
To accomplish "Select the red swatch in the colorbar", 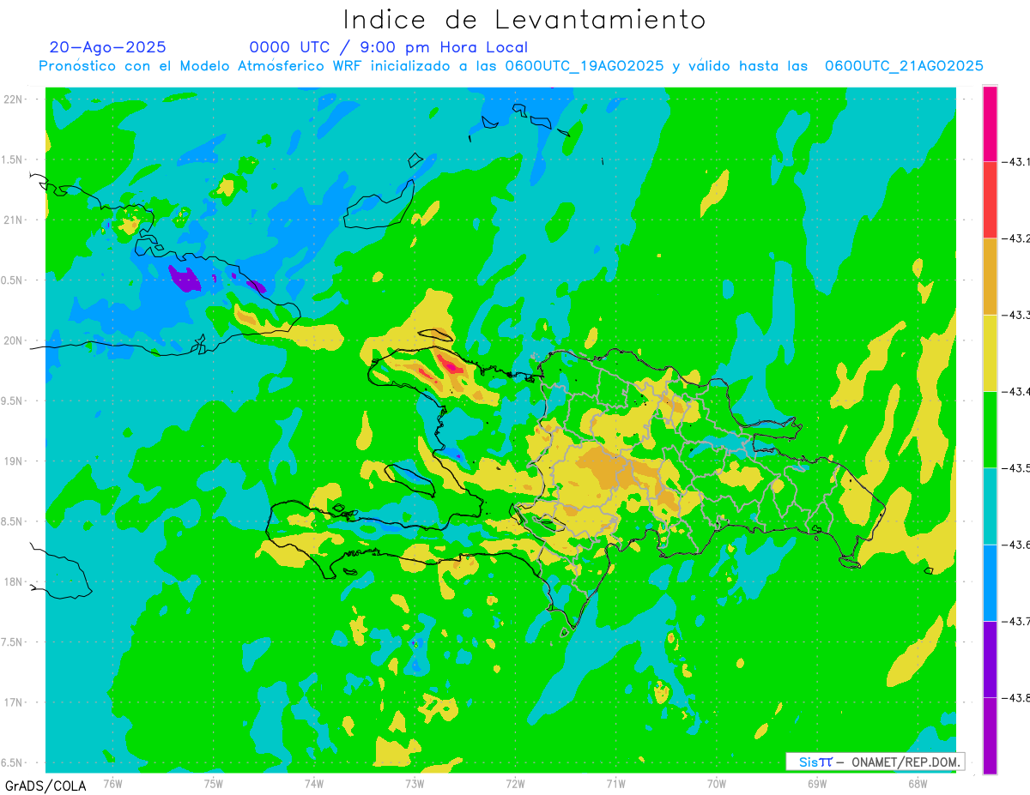I will tap(990, 200).
